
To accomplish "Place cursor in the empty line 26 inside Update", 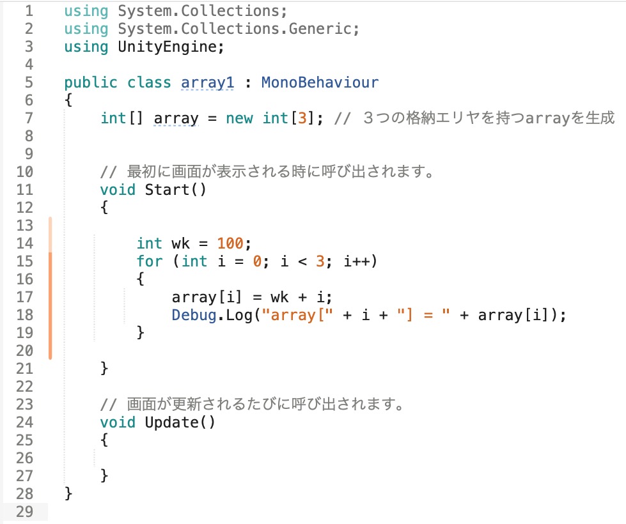I will coord(192,458).
